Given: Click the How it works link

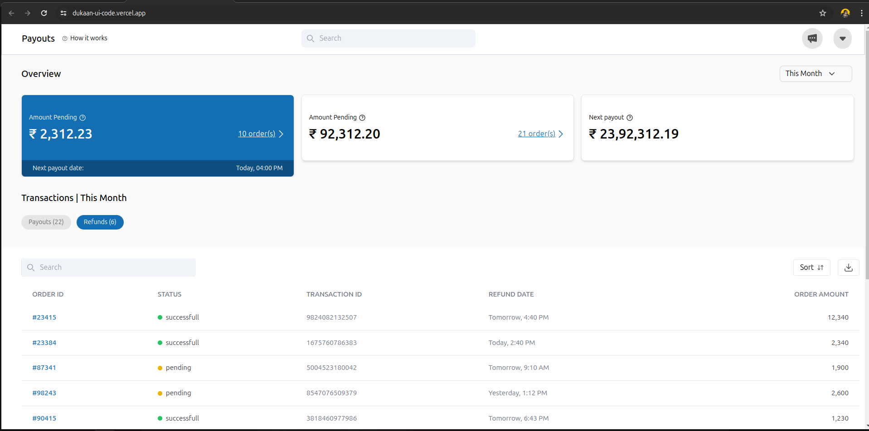Looking at the screenshot, I should click(x=88, y=38).
